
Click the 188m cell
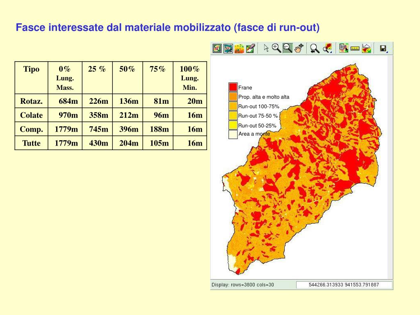(158, 129)
